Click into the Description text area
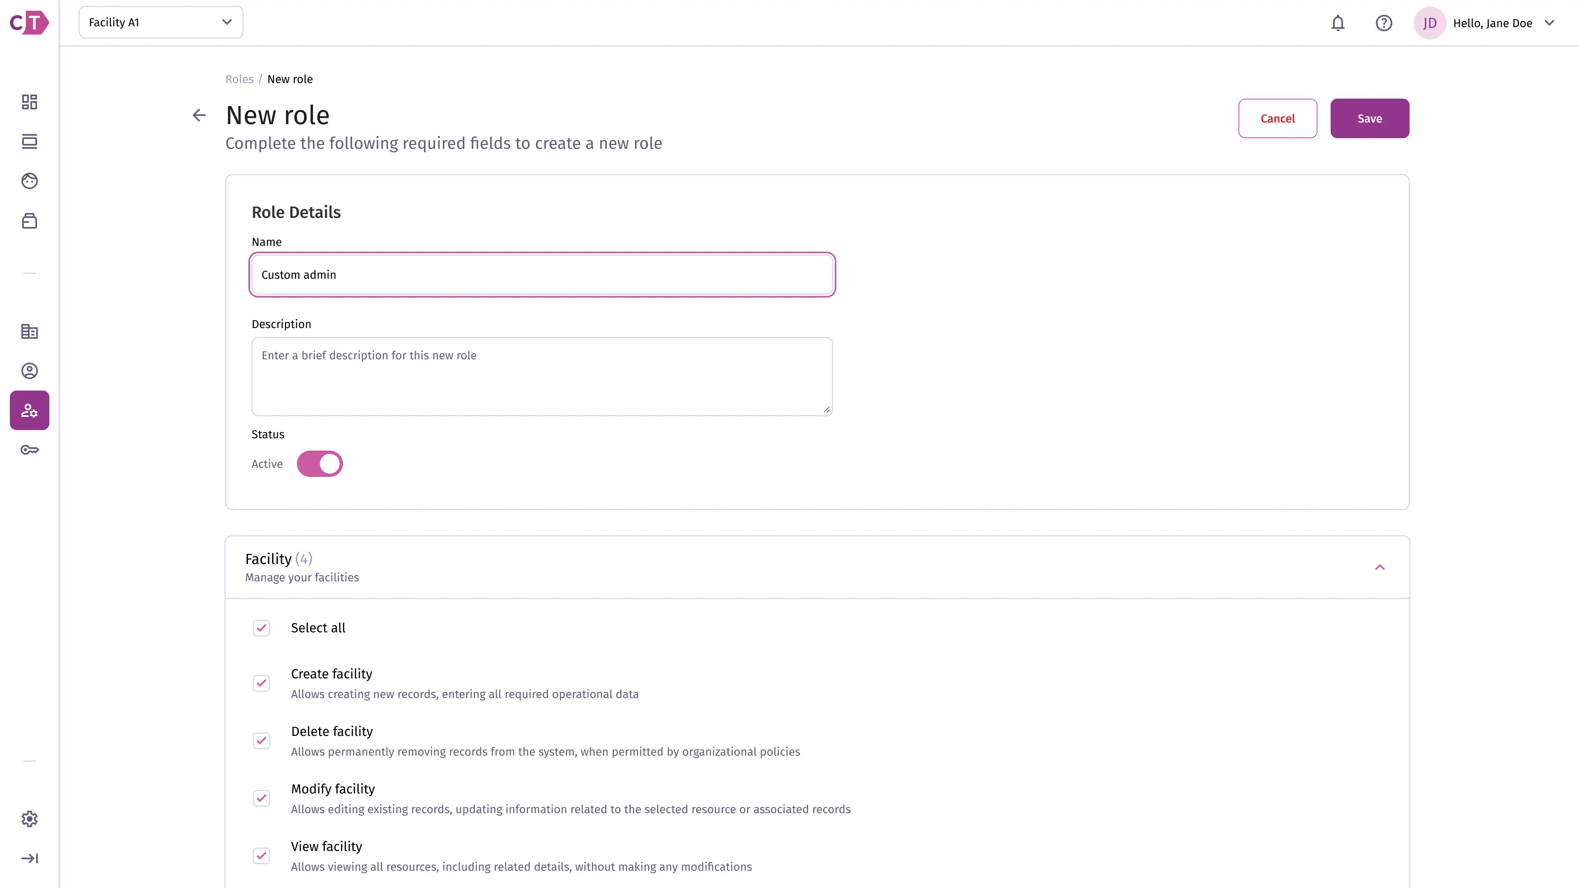This screenshot has width=1579, height=888. coord(542,376)
